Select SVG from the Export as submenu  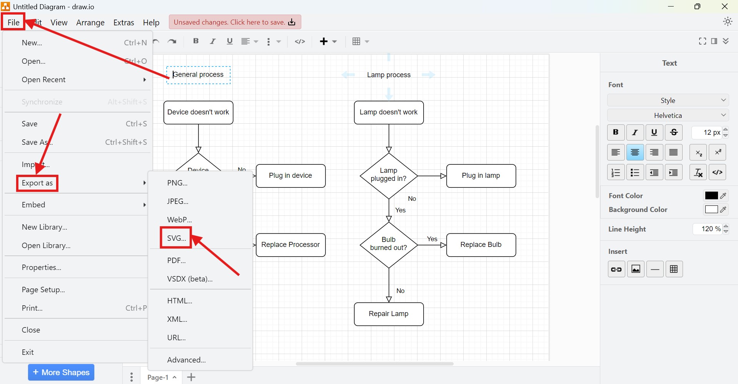tap(175, 238)
